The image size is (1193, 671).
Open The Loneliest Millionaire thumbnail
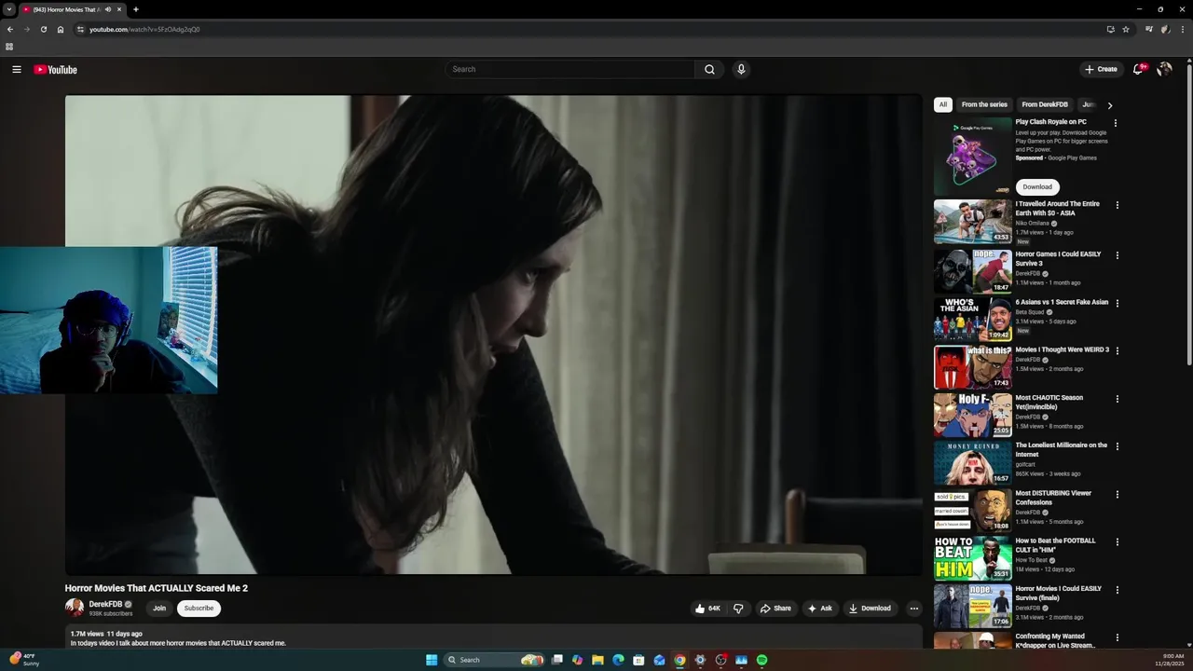point(973,462)
